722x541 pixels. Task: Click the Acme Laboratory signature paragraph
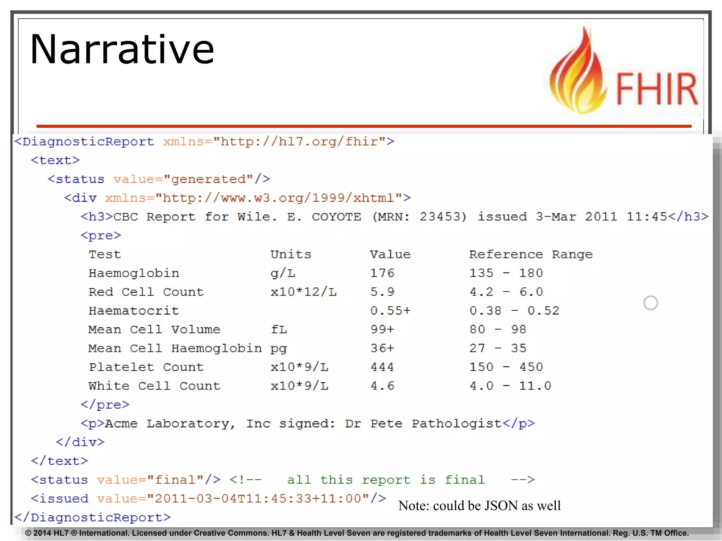pos(307,423)
